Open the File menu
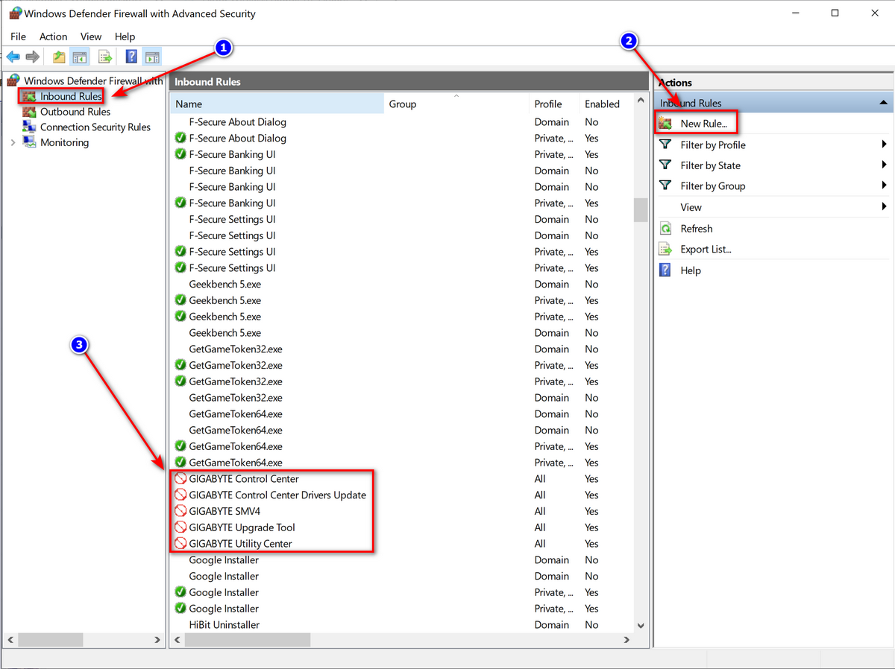The height and width of the screenshot is (669, 895). (18, 37)
